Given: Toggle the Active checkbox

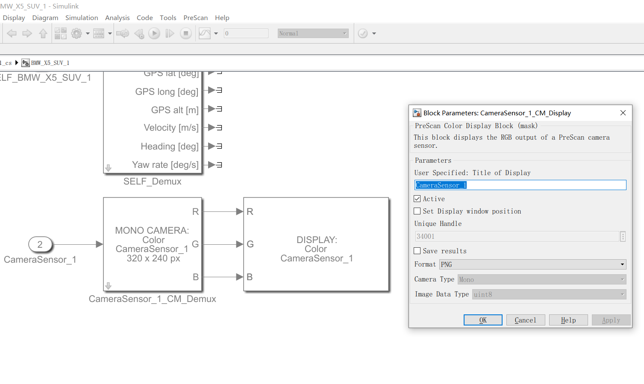Looking at the screenshot, I should tap(418, 199).
